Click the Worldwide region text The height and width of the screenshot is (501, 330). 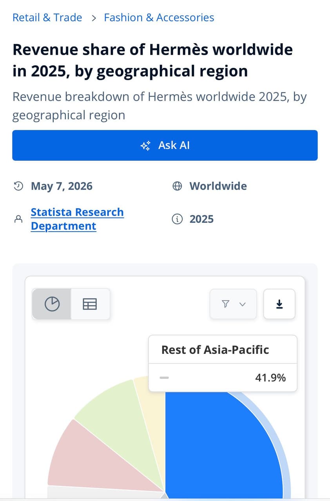click(218, 186)
